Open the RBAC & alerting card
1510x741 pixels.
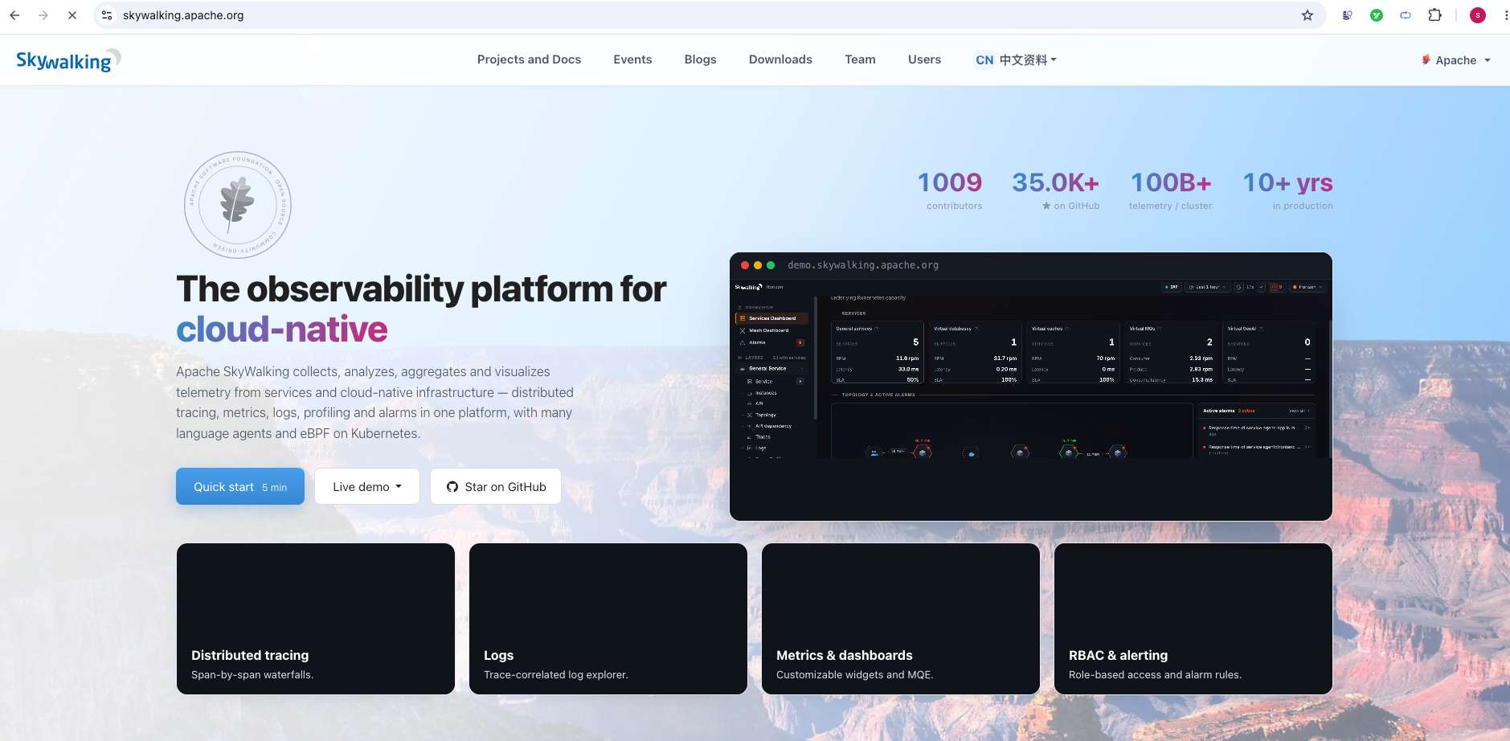pyautogui.click(x=1193, y=619)
